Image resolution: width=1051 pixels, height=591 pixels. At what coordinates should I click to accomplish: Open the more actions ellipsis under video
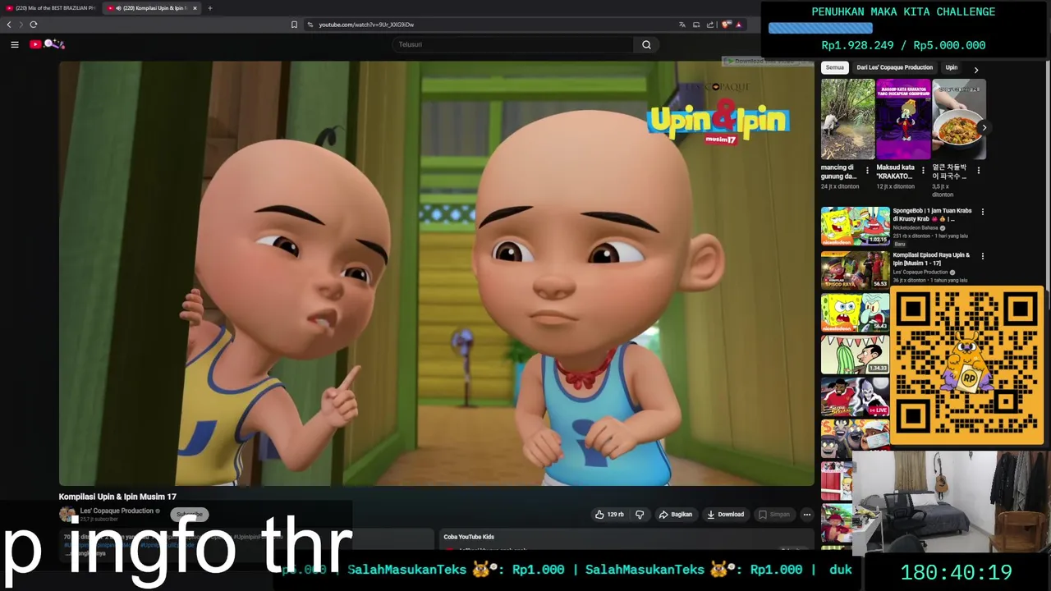point(806,515)
